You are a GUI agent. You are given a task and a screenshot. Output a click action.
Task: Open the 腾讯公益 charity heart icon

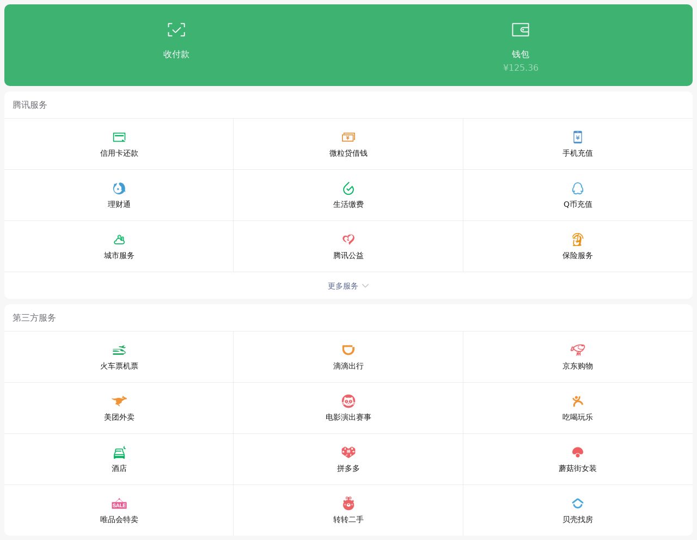[x=348, y=240]
